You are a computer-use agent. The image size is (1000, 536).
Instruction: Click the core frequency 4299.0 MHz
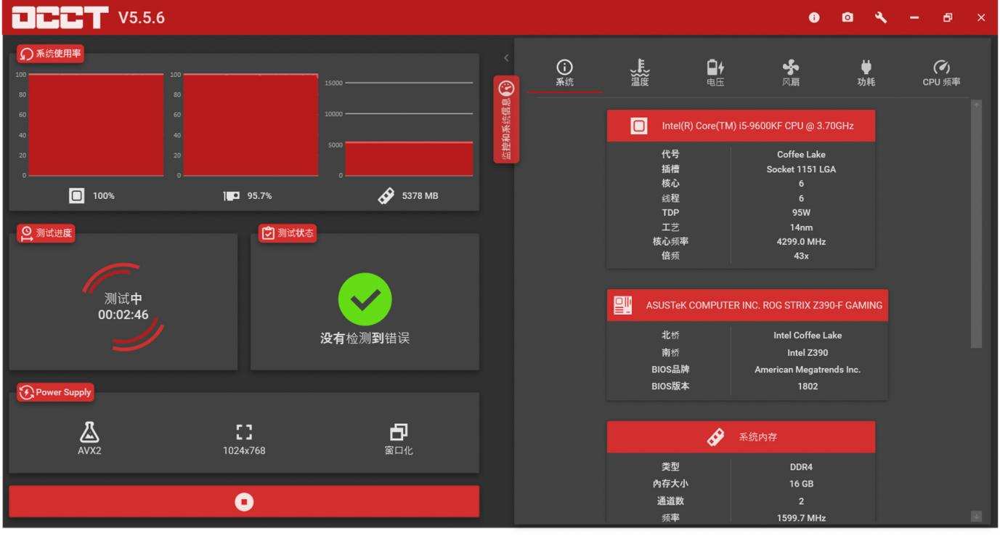coord(801,242)
